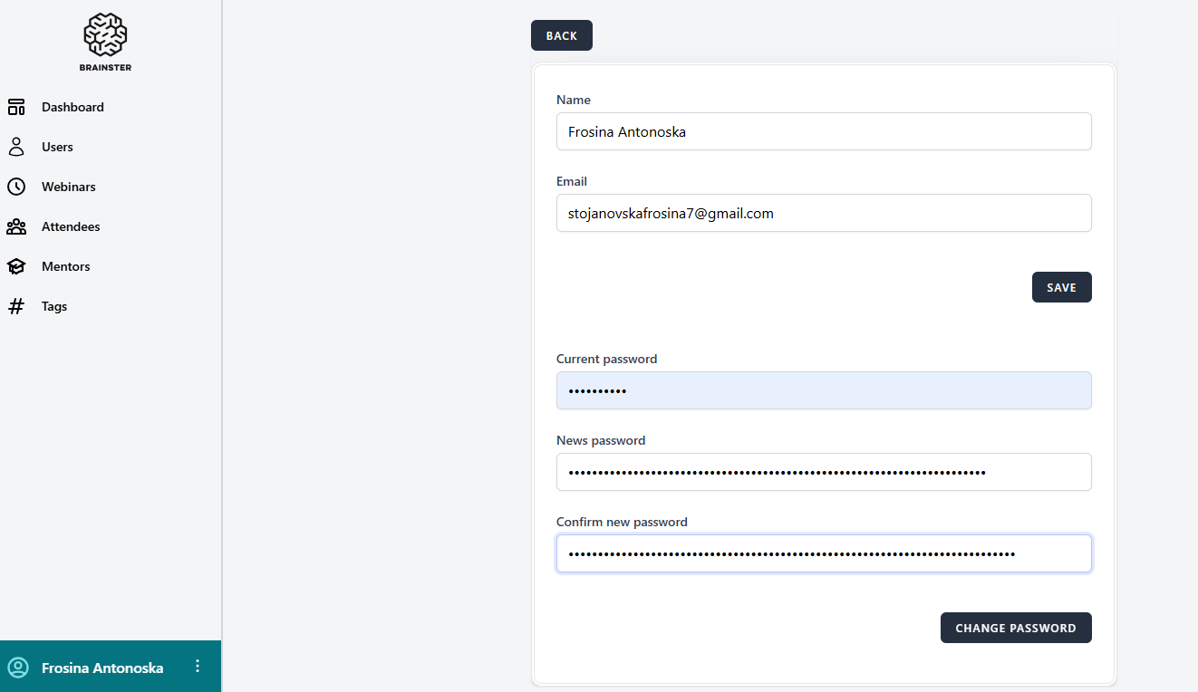
Task: Click the Tags hashtag icon
Action: [16, 306]
